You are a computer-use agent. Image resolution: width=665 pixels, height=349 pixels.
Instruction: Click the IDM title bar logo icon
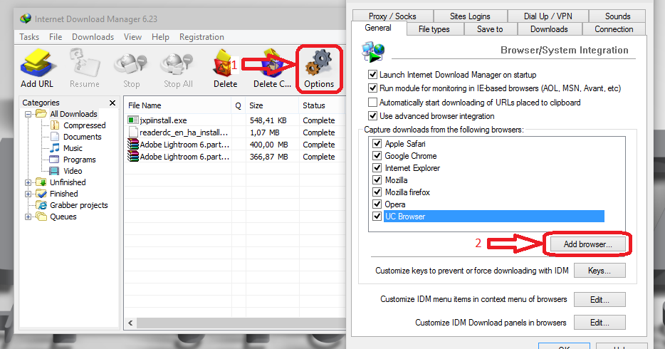[x=26, y=19]
